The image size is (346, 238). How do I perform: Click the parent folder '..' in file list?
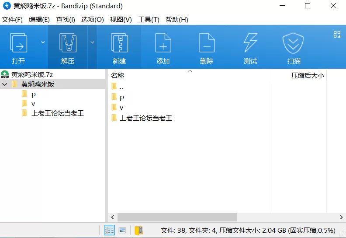pyautogui.click(x=121, y=87)
